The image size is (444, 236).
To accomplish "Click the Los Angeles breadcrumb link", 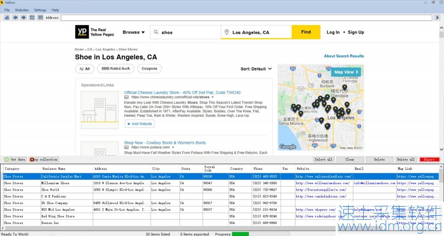I will 105,49.
